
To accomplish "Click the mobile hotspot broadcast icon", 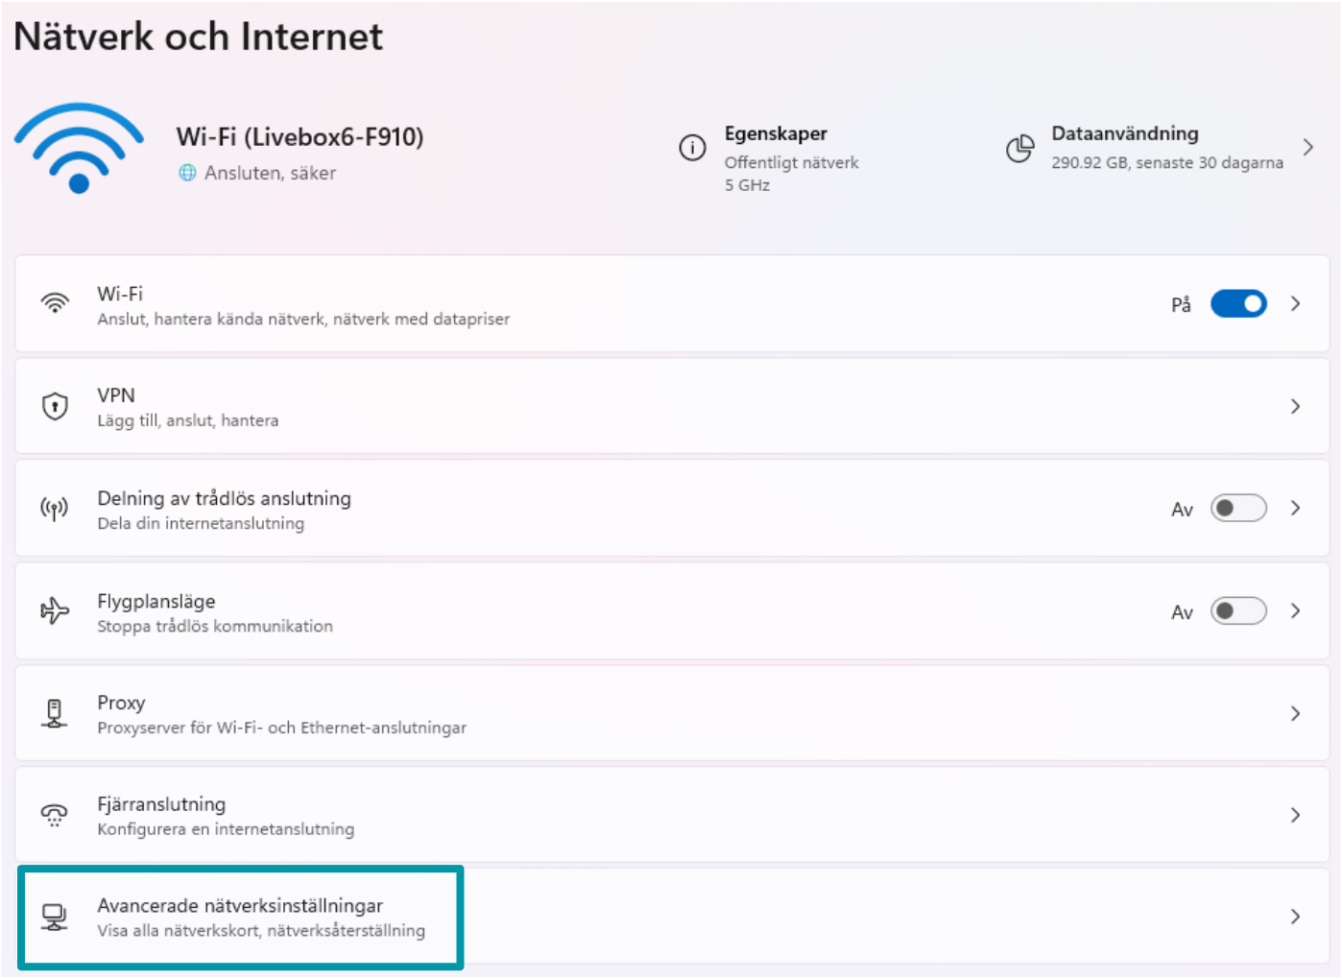I will 55,509.
